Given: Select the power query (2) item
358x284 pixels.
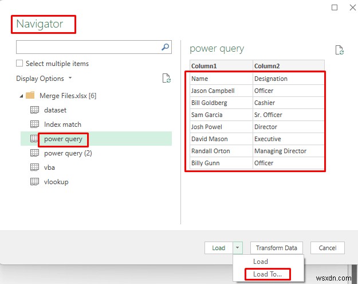Looking at the screenshot, I should click(68, 153).
